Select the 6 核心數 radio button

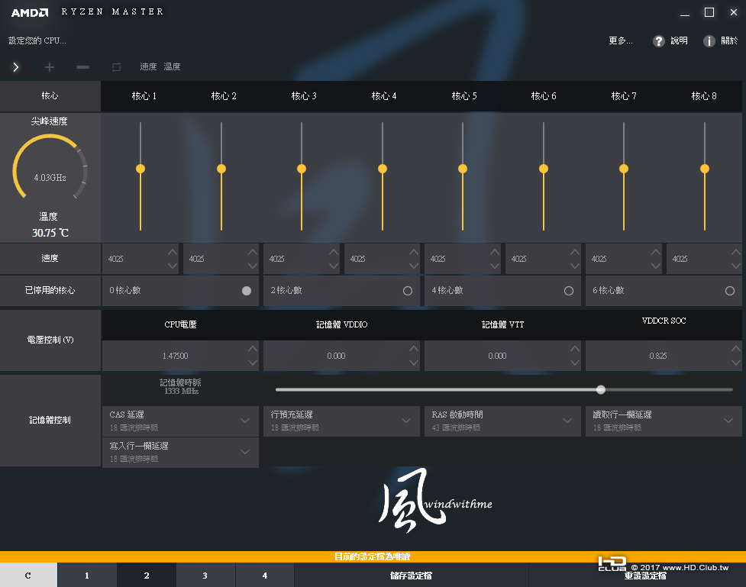click(x=730, y=291)
